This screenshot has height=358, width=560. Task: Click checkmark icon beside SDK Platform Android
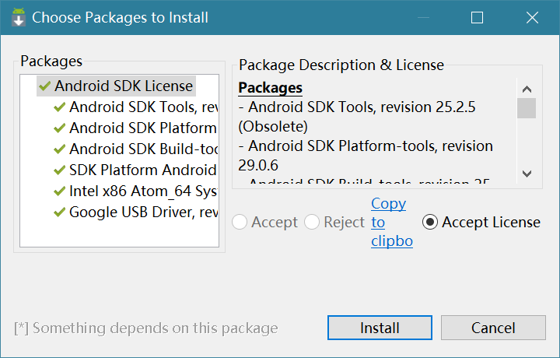pos(59,170)
